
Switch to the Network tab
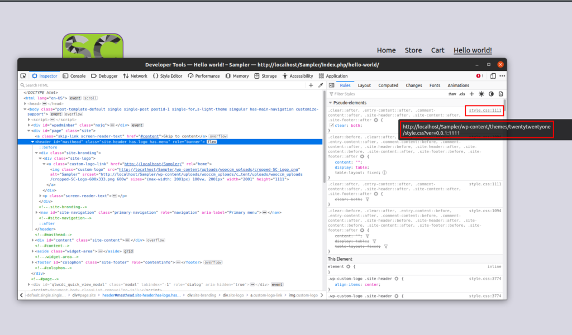point(135,76)
